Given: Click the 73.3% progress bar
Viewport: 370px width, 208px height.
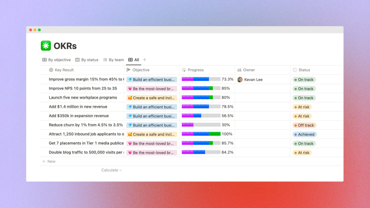Looking at the screenshot, I should pyautogui.click(x=201, y=79).
